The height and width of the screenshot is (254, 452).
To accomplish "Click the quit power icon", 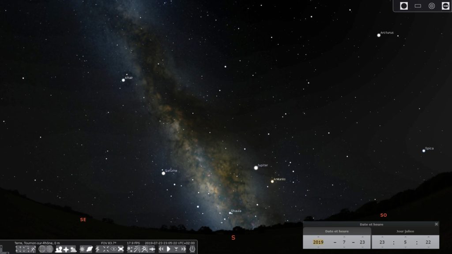I will coord(192,249).
